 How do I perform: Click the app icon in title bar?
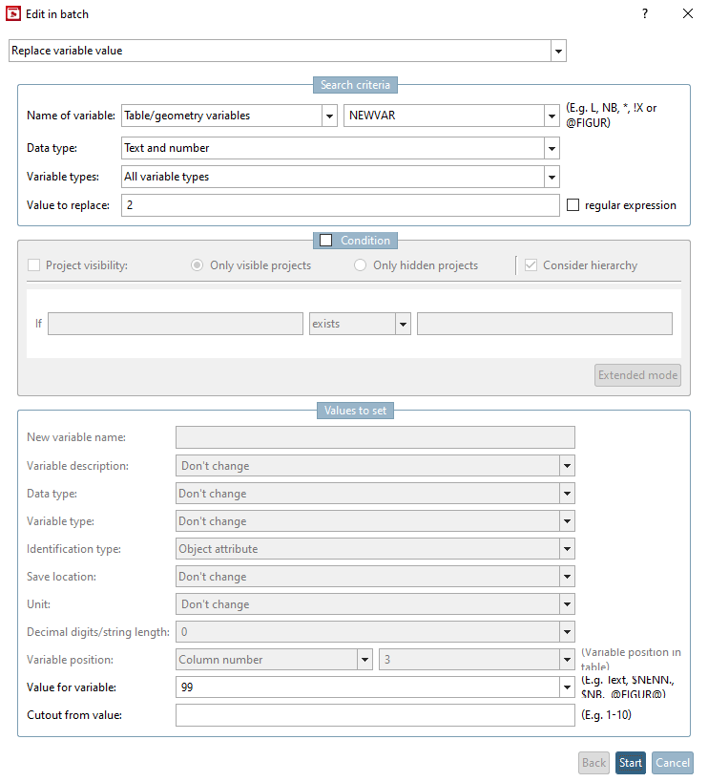[13, 14]
